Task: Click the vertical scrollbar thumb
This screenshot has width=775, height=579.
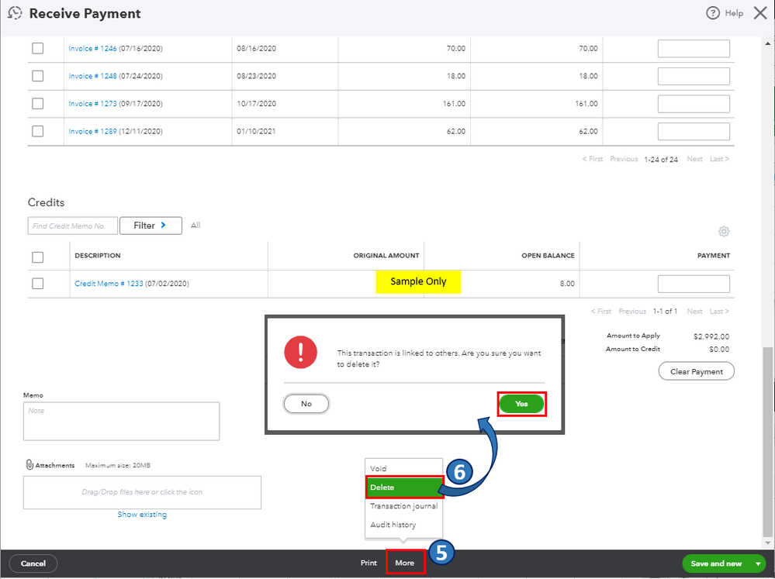Action: click(x=767, y=442)
